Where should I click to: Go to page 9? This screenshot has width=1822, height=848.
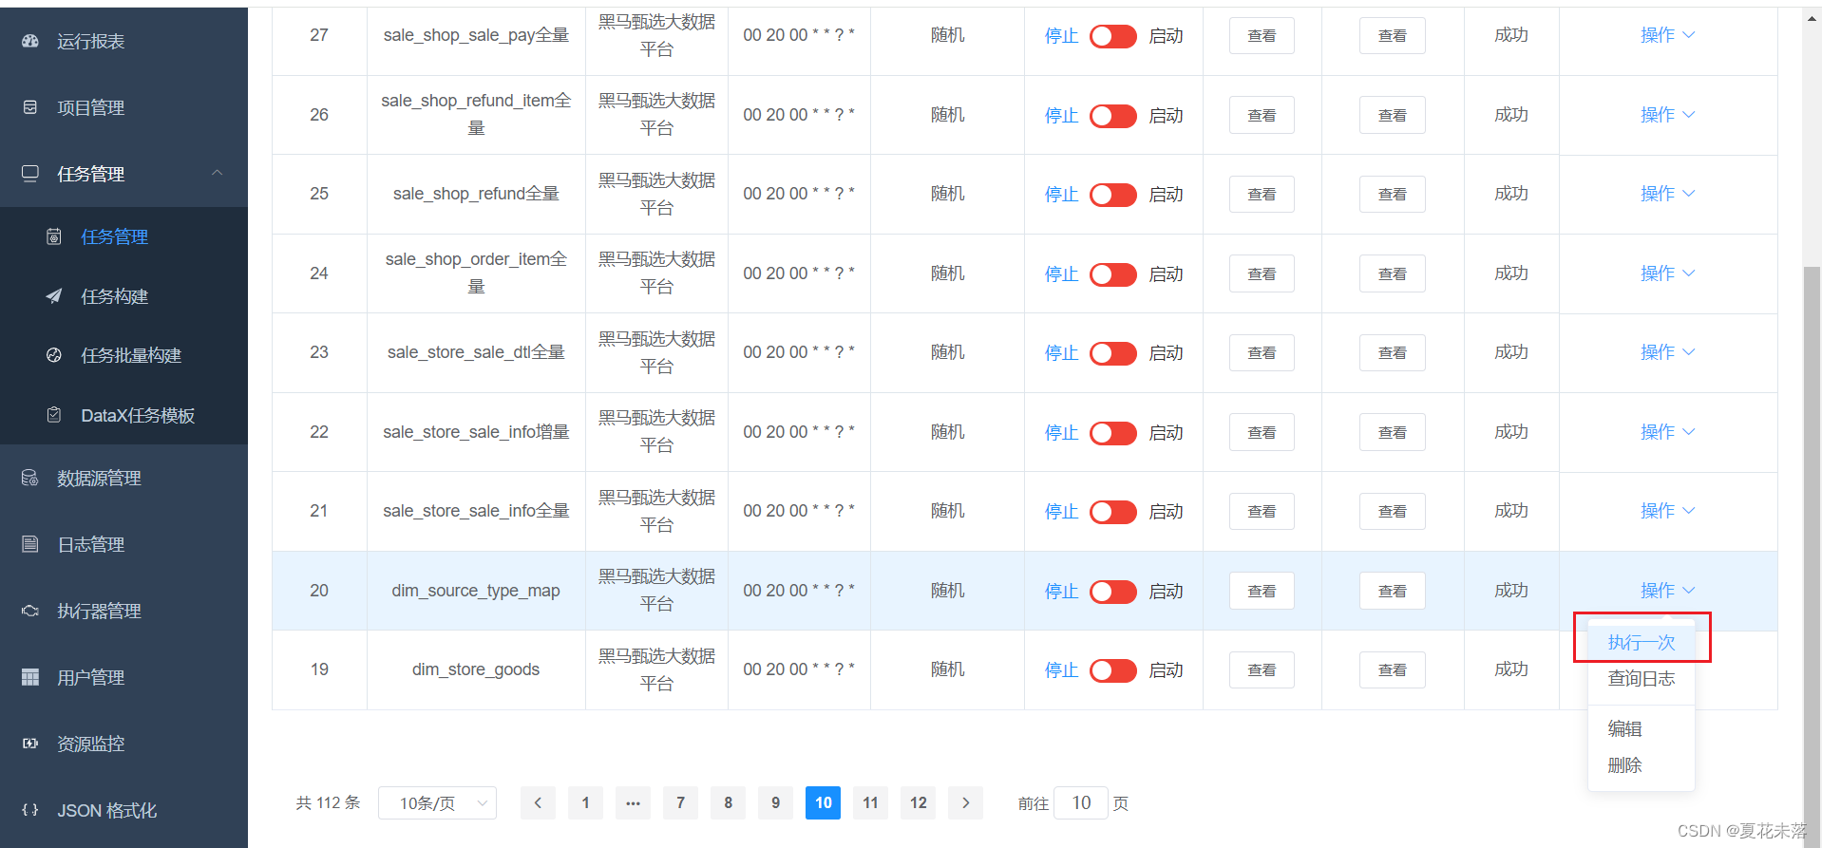tap(775, 803)
